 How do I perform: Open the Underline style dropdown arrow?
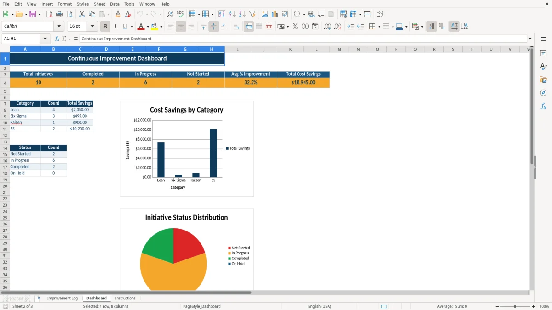click(132, 27)
